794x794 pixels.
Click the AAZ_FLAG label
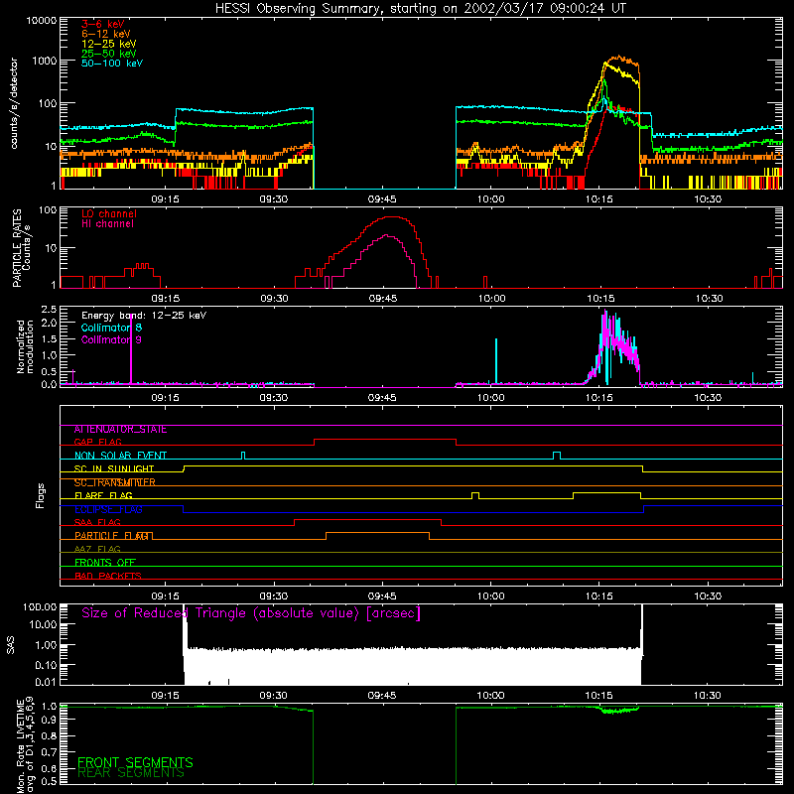[97, 550]
